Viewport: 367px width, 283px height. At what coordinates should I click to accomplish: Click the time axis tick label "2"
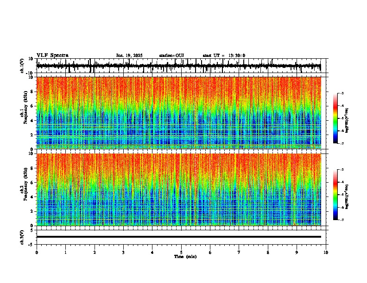95,252
